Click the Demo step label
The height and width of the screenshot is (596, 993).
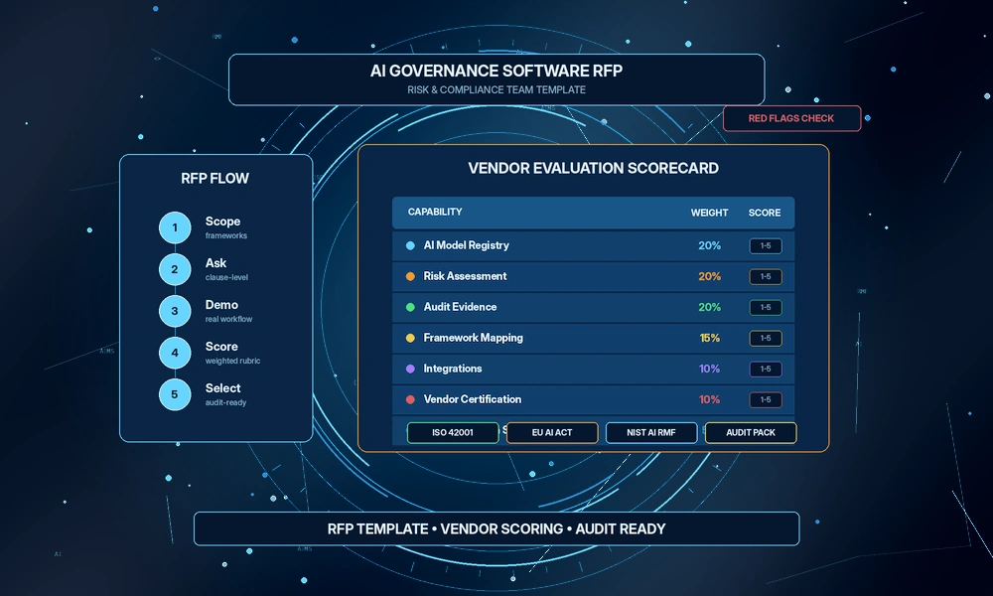[221, 305]
